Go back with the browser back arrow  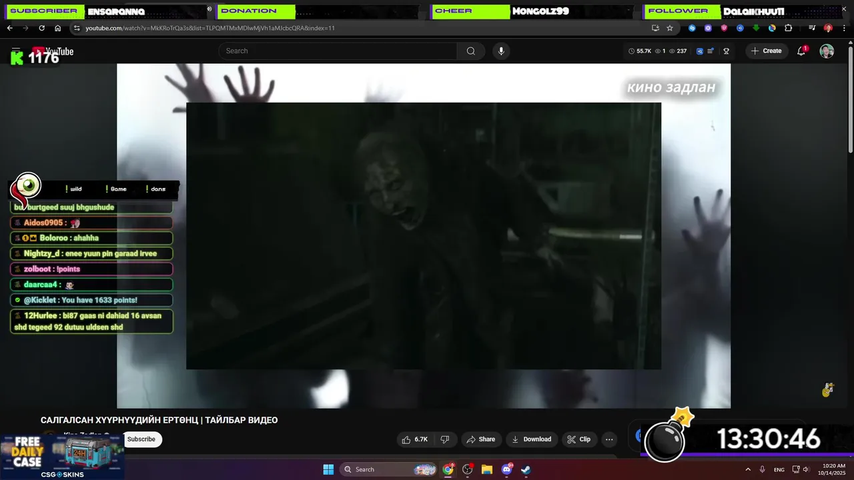point(9,28)
